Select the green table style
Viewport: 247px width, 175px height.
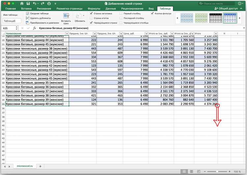(201, 18)
